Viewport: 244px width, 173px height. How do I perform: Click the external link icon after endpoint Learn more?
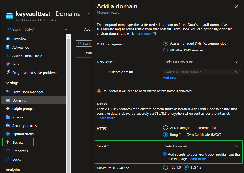(x=155, y=33)
